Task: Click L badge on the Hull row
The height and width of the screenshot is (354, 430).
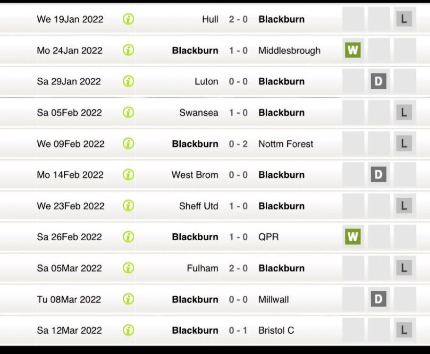Action: [x=404, y=19]
